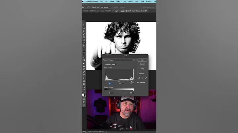
Task: Open the File menu
Action: point(101,1)
